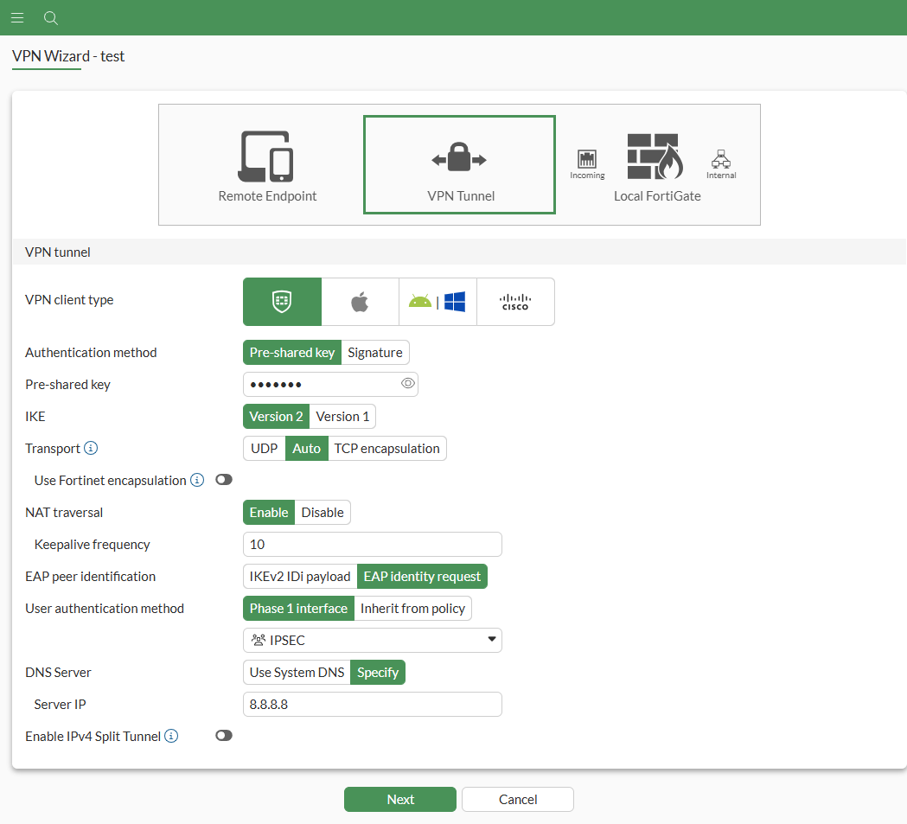The image size is (907, 824).
Task: Choose the Apple VPN client type
Action: [360, 301]
